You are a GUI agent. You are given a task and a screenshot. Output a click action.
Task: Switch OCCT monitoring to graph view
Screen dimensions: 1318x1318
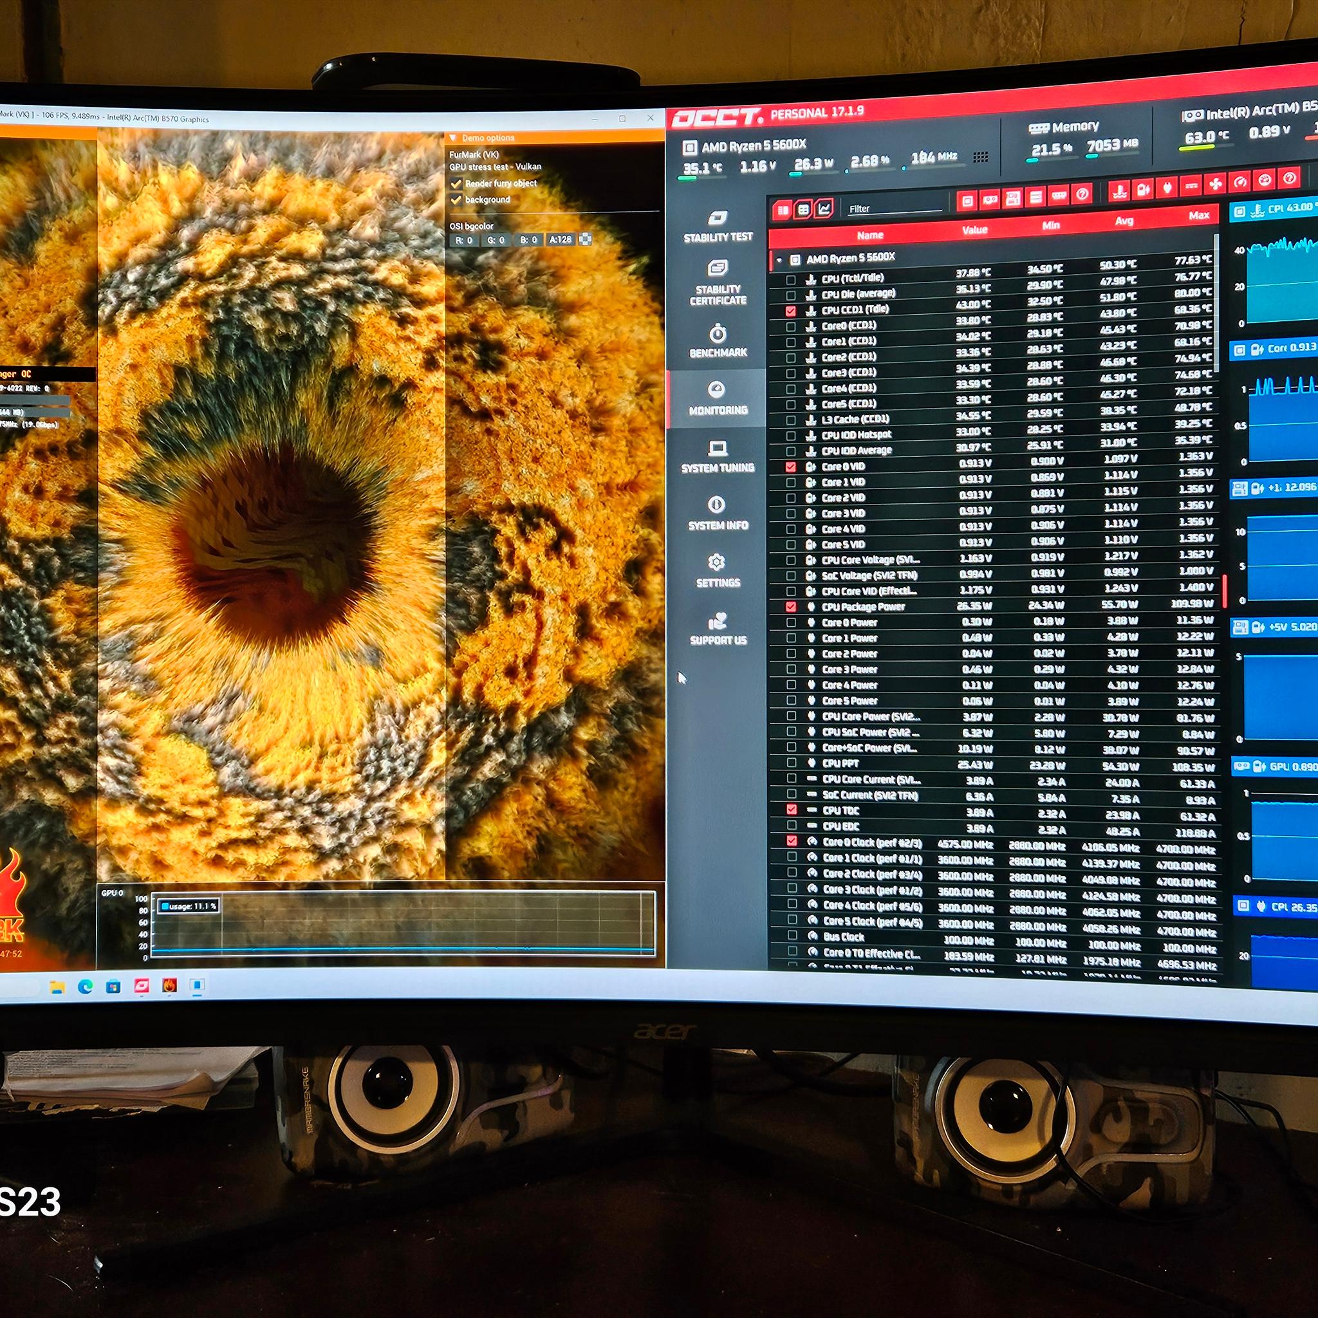click(x=824, y=207)
